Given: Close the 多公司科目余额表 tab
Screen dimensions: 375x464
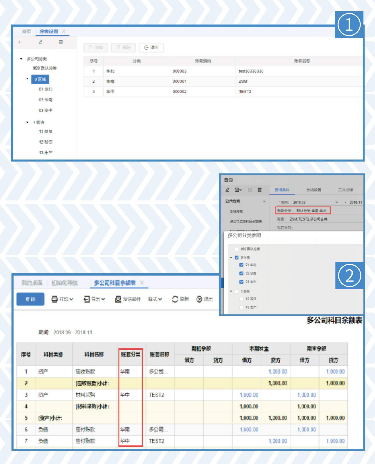Looking at the screenshot, I should click(142, 282).
